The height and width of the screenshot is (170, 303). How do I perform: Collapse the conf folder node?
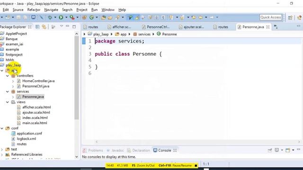tap(2, 128)
